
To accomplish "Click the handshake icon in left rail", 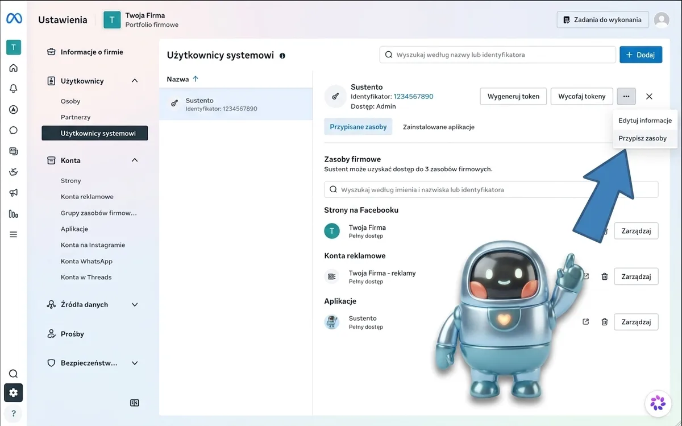I will click(14, 172).
